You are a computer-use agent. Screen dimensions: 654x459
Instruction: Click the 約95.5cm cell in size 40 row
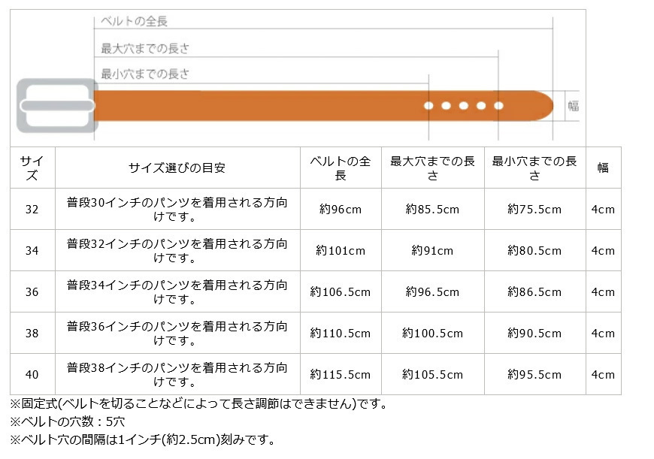point(534,374)
